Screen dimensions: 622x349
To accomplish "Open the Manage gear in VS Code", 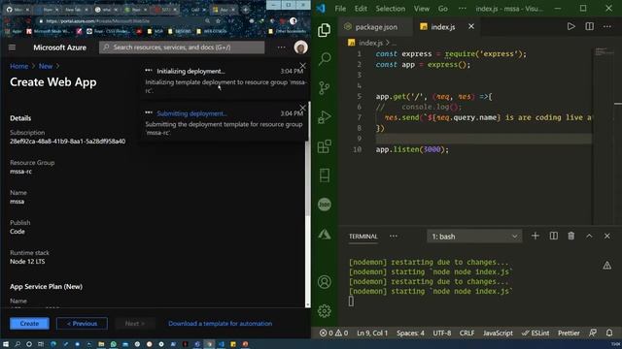I will (324, 311).
